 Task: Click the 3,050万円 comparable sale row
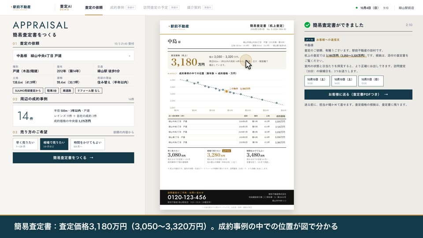pos(226,138)
